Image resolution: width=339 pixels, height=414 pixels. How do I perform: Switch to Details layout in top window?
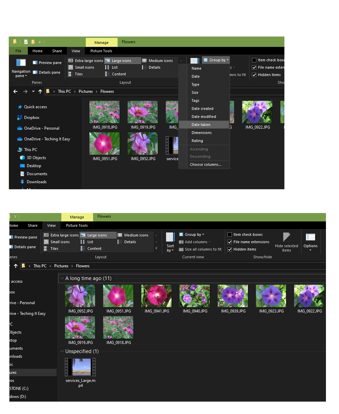151,67
